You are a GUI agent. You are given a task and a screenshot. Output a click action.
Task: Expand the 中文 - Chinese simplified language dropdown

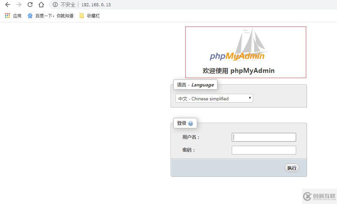214,98
